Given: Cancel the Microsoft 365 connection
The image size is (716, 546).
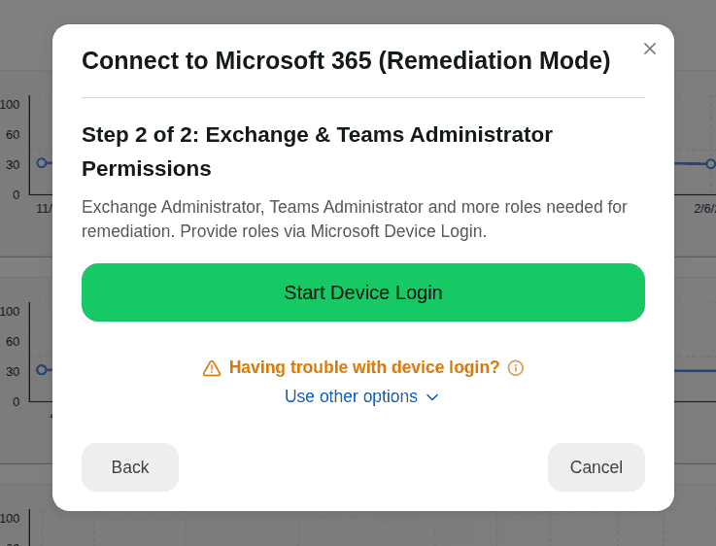Looking at the screenshot, I should 596,467.
